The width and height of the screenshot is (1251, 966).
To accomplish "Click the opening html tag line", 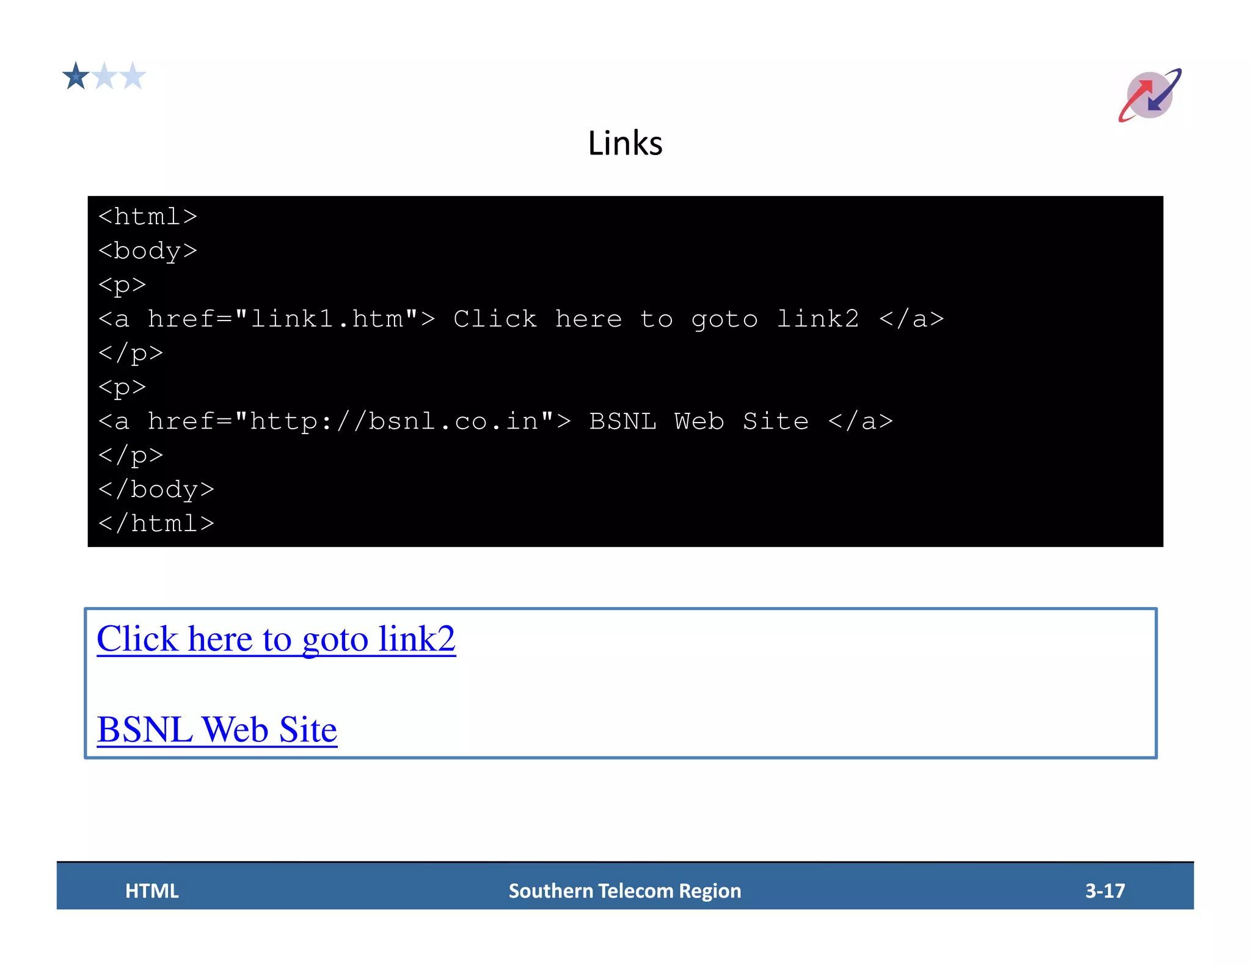I will [x=147, y=217].
